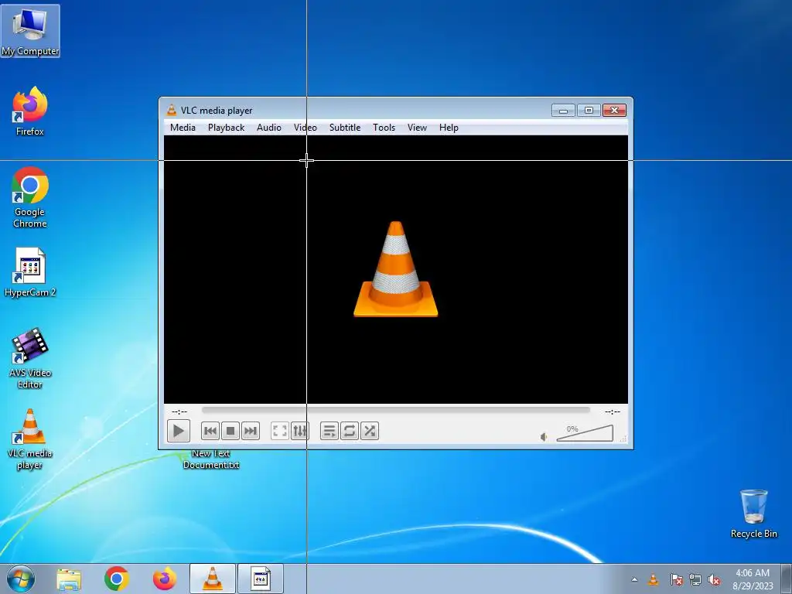The height and width of the screenshot is (594, 792).
Task: Toggle fullscreen video mode
Action: tap(280, 431)
